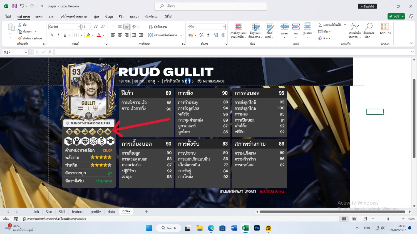Click the Format Painter brush icon
The width and height of the screenshot is (417, 234).
pyautogui.click(x=20, y=38)
